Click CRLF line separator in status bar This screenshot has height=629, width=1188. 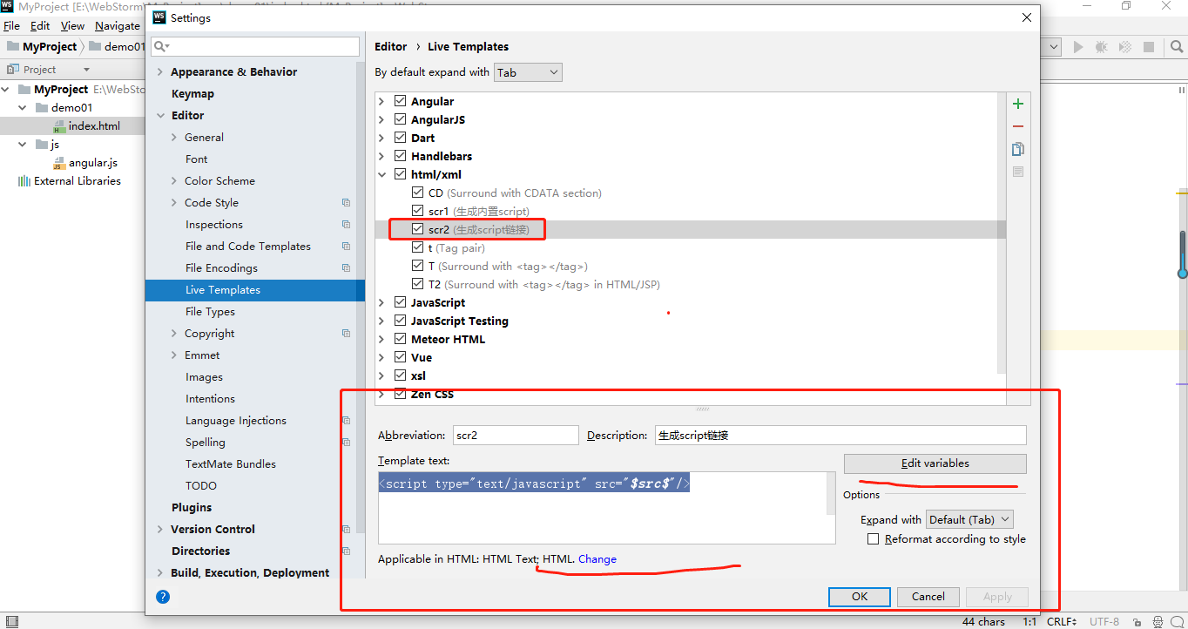[x=1063, y=622]
